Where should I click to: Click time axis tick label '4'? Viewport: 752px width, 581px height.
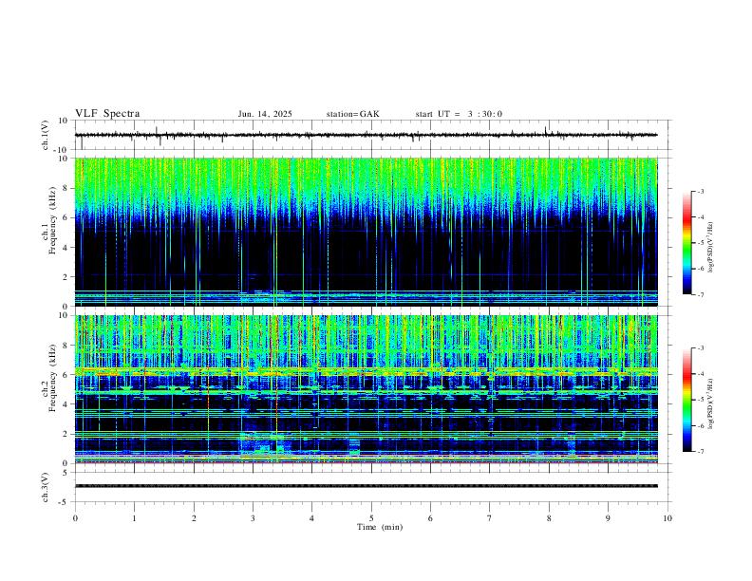tap(312, 518)
